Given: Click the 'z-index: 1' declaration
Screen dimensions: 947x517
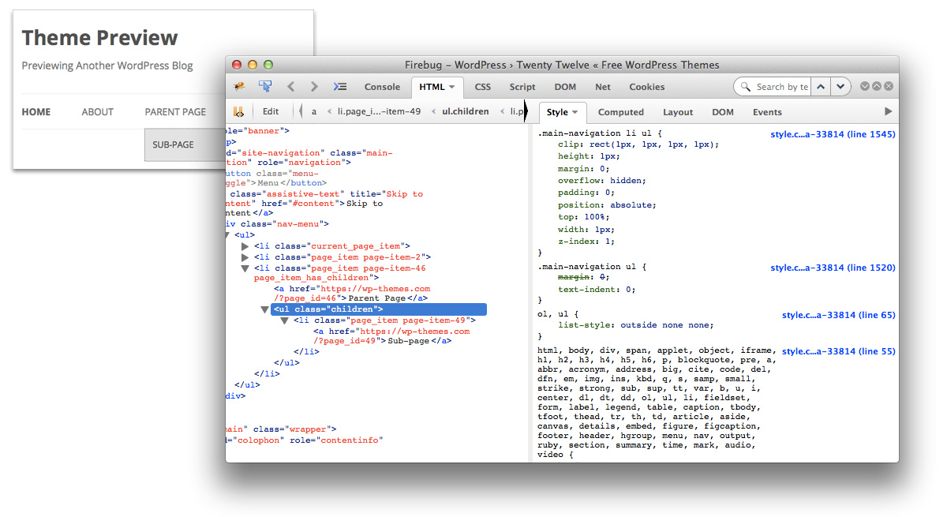Looking at the screenshot, I should 586,242.
